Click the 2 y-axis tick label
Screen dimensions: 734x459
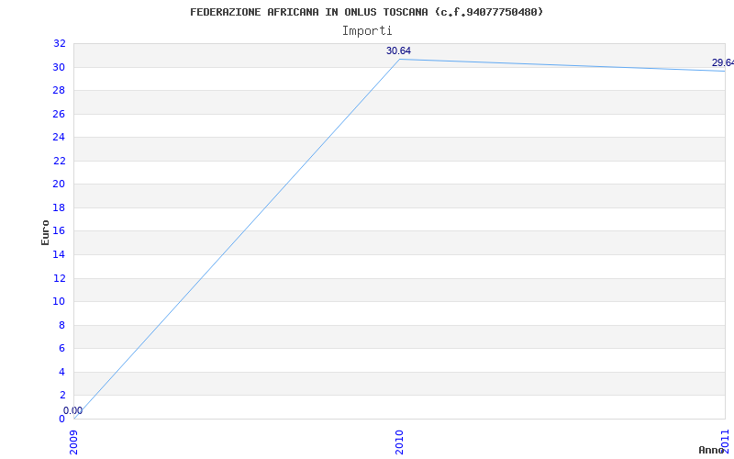coord(61,396)
